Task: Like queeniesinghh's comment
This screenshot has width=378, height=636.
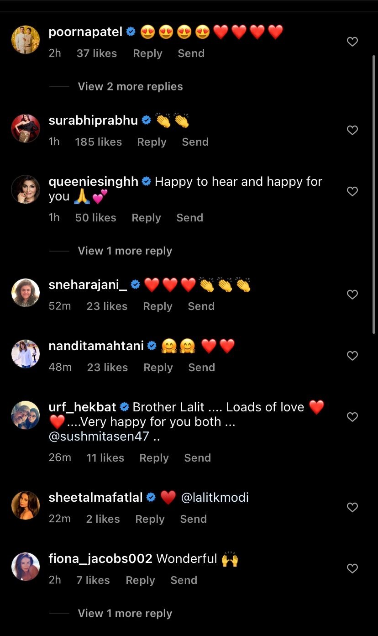Action: [352, 192]
